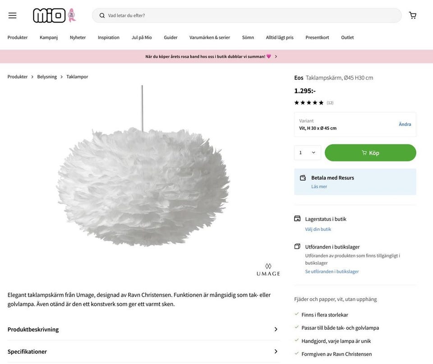Viewport: 433px width, 364px height.
Task: Click the star rating next to the price
Action: pyautogui.click(x=308, y=102)
